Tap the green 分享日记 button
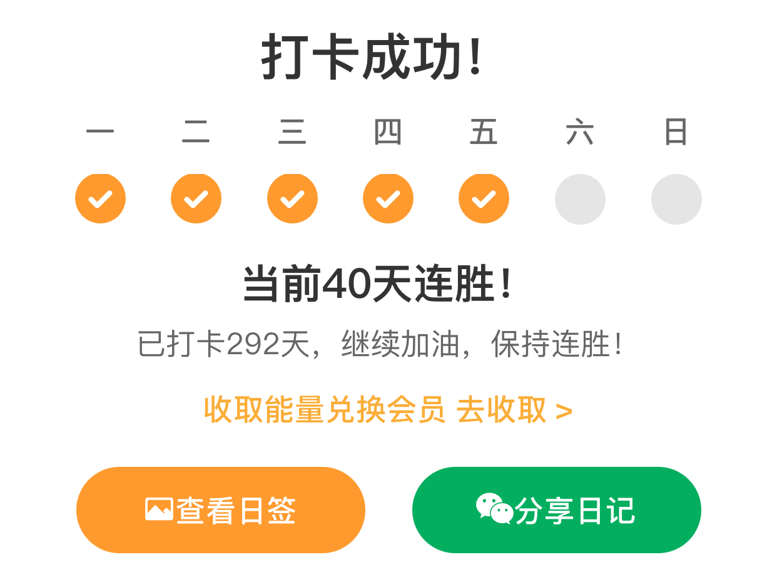Image resolution: width=777 pixels, height=582 pixels. [x=557, y=510]
